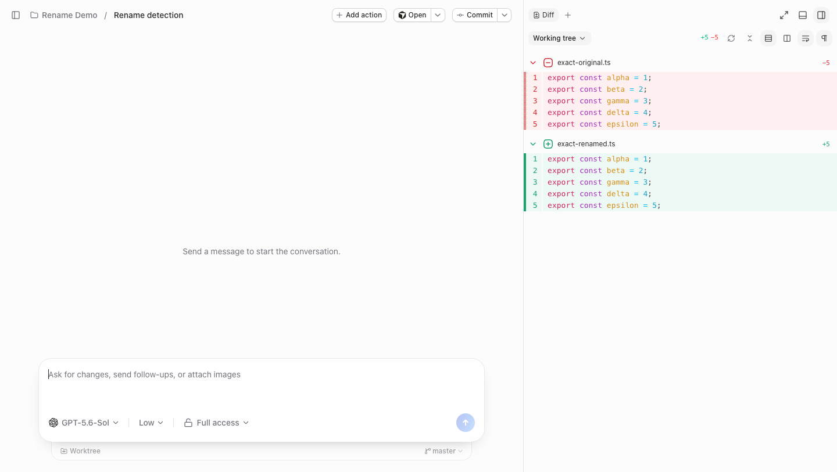The image size is (837, 472).
Task: Click the added line 'beta = 2'
Action: point(681,171)
